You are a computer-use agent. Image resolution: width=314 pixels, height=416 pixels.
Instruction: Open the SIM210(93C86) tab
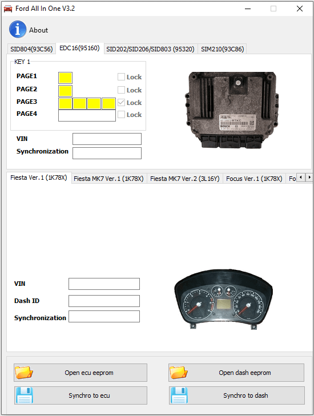point(223,49)
